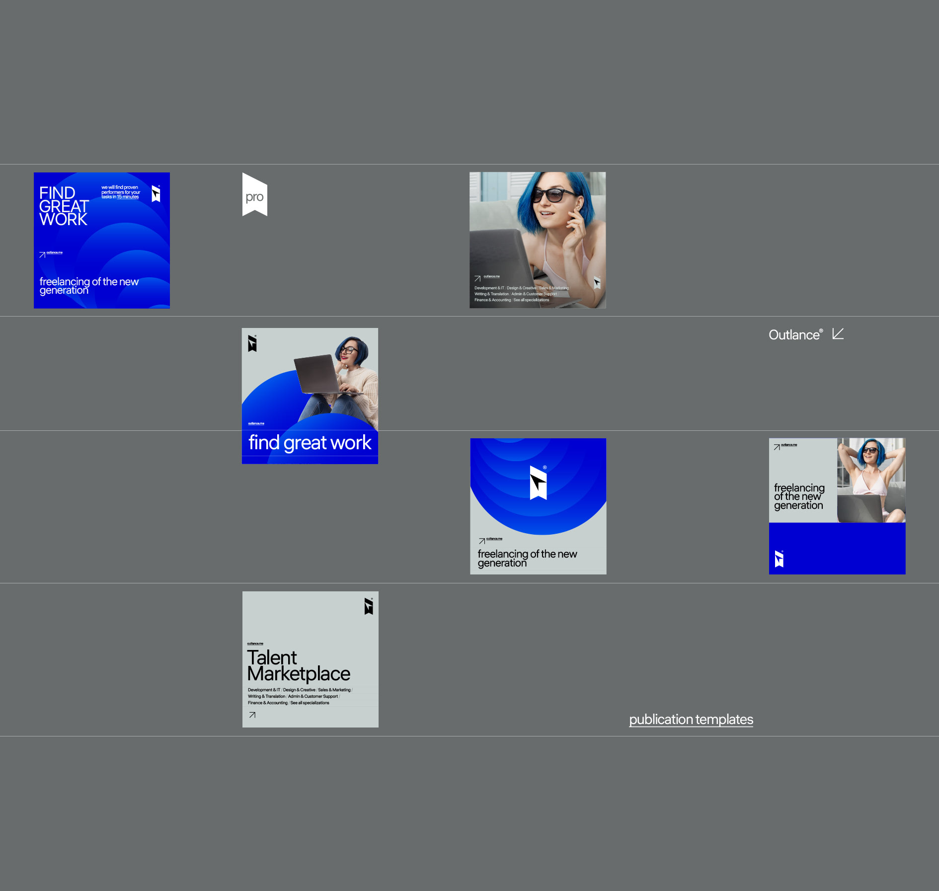Viewport: 939px width, 891px height.
Task: Click the logo badge on the sunglasses photo
Action: [x=597, y=283]
